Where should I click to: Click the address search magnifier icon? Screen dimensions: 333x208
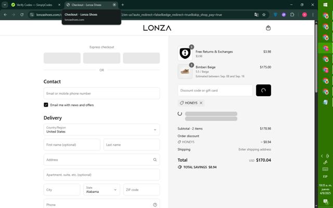[x=155, y=160]
